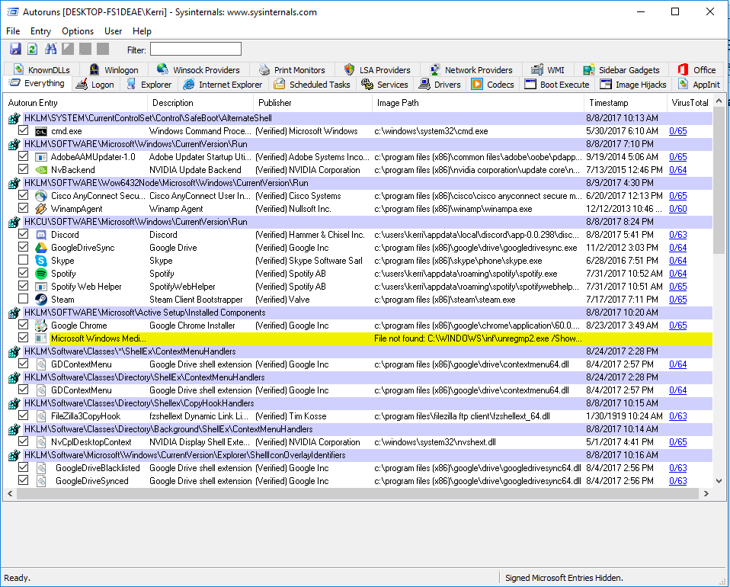
Task: Open VirusTotal 0/60 link for WinampAgent
Action: [678, 209]
